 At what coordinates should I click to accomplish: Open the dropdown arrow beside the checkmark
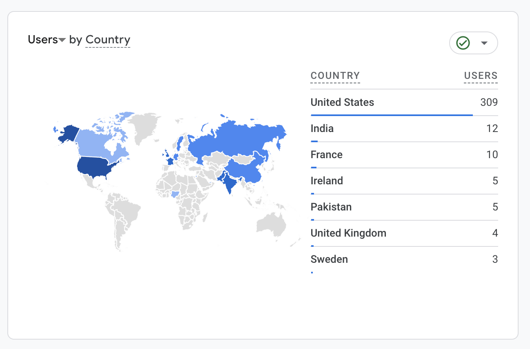coord(484,43)
